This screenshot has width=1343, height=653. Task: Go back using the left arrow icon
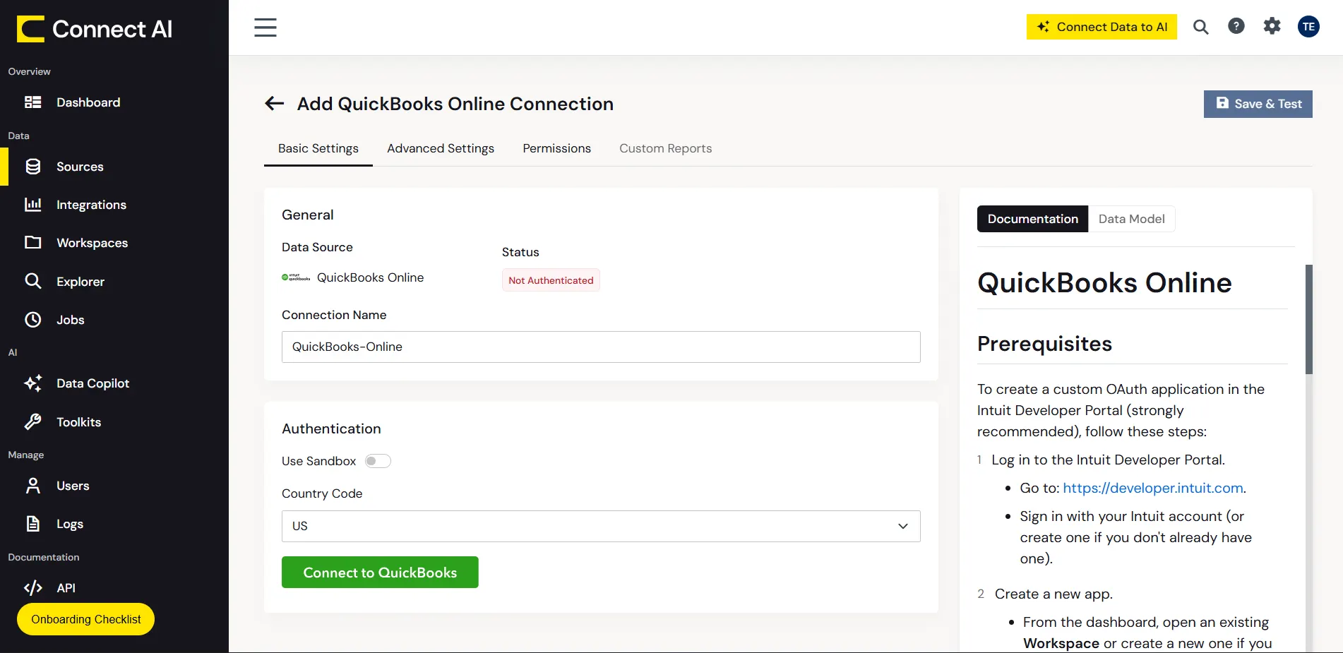275,104
